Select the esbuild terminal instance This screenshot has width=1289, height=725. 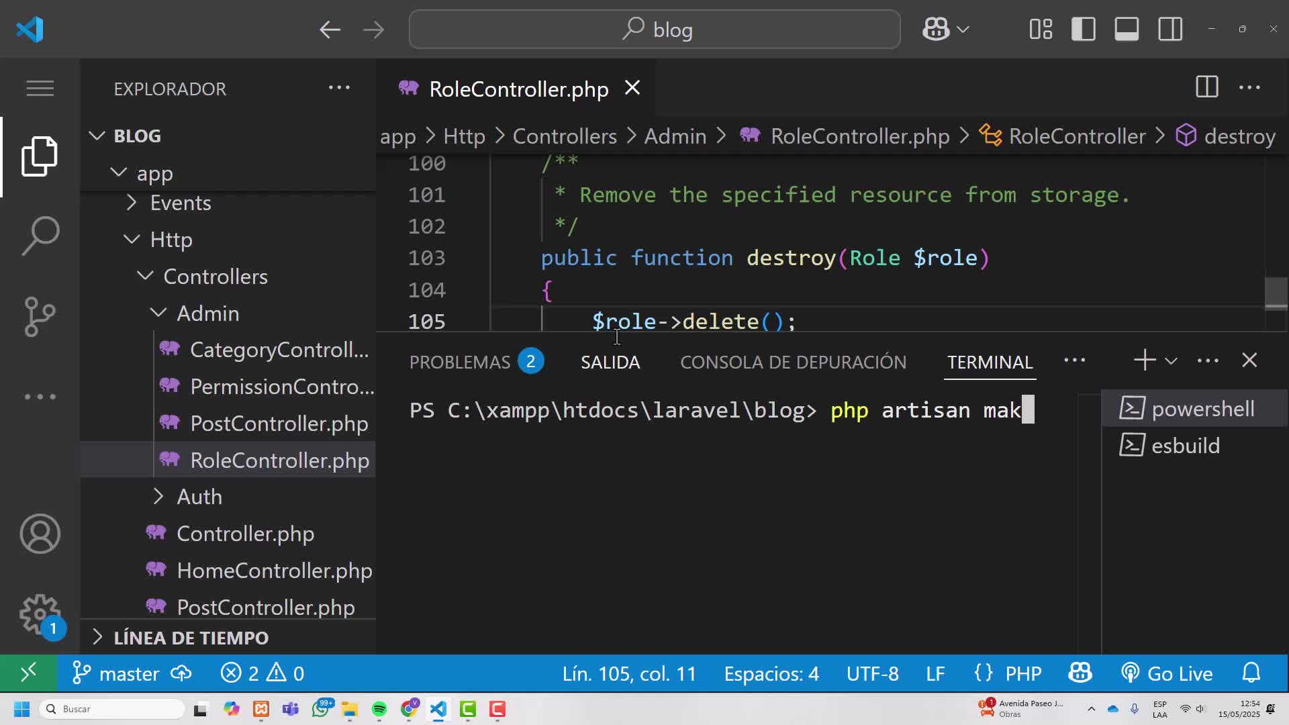pyautogui.click(x=1194, y=445)
